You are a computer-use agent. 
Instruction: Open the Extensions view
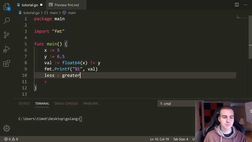pos(6,63)
